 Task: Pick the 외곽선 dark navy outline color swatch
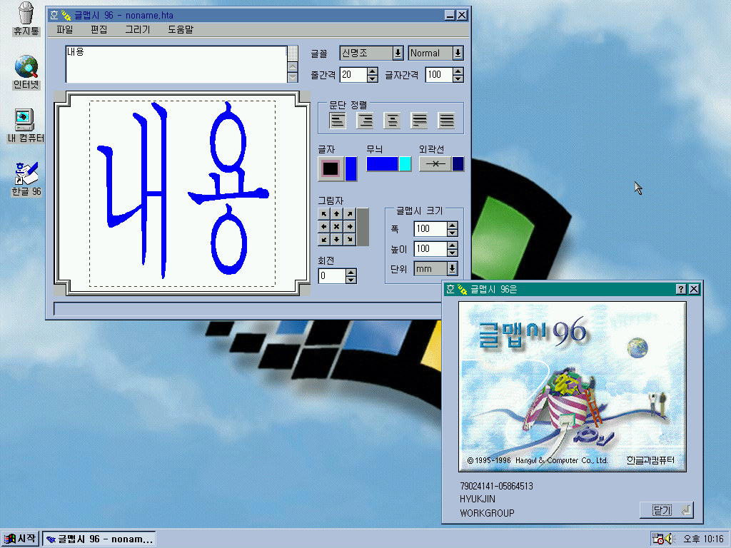pyautogui.click(x=458, y=164)
